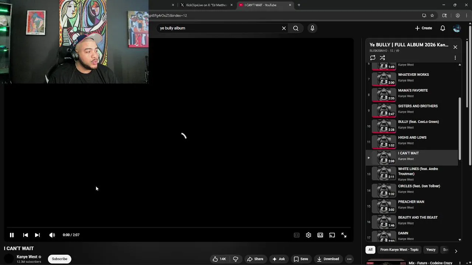Image resolution: width=472 pixels, height=265 pixels.
Task: Play DAMN from playlist
Action: coord(412,236)
